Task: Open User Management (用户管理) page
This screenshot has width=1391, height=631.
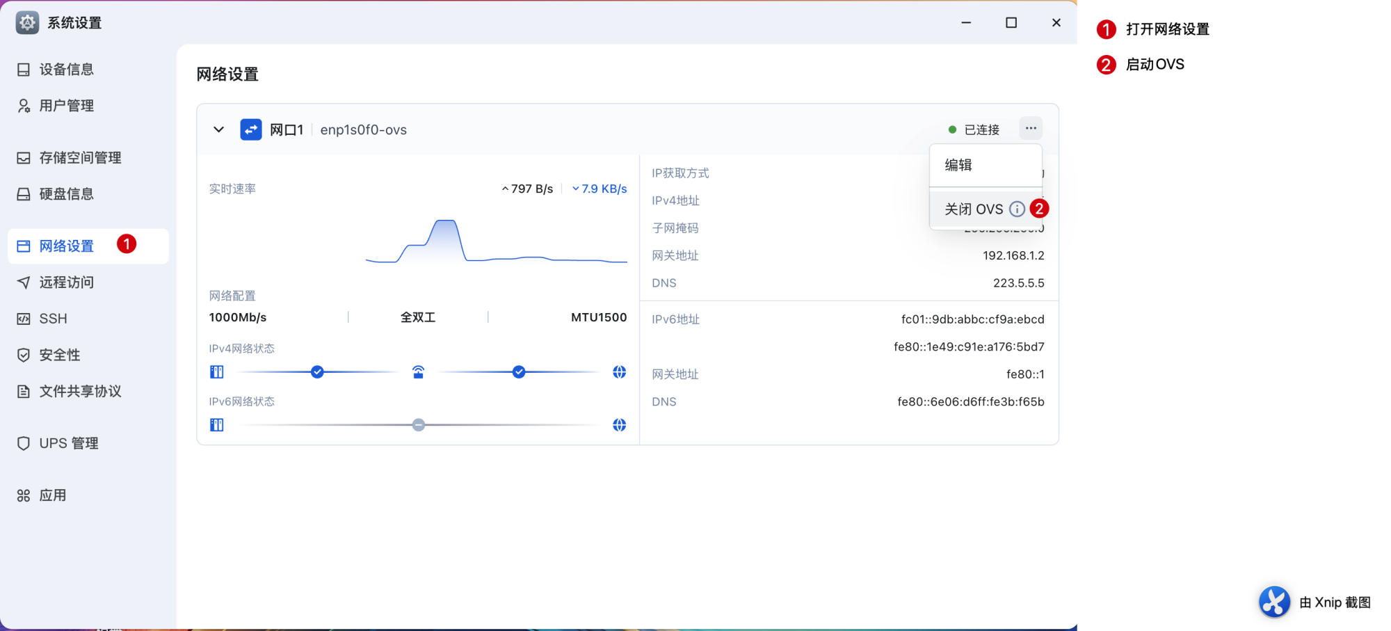Action: (66, 106)
